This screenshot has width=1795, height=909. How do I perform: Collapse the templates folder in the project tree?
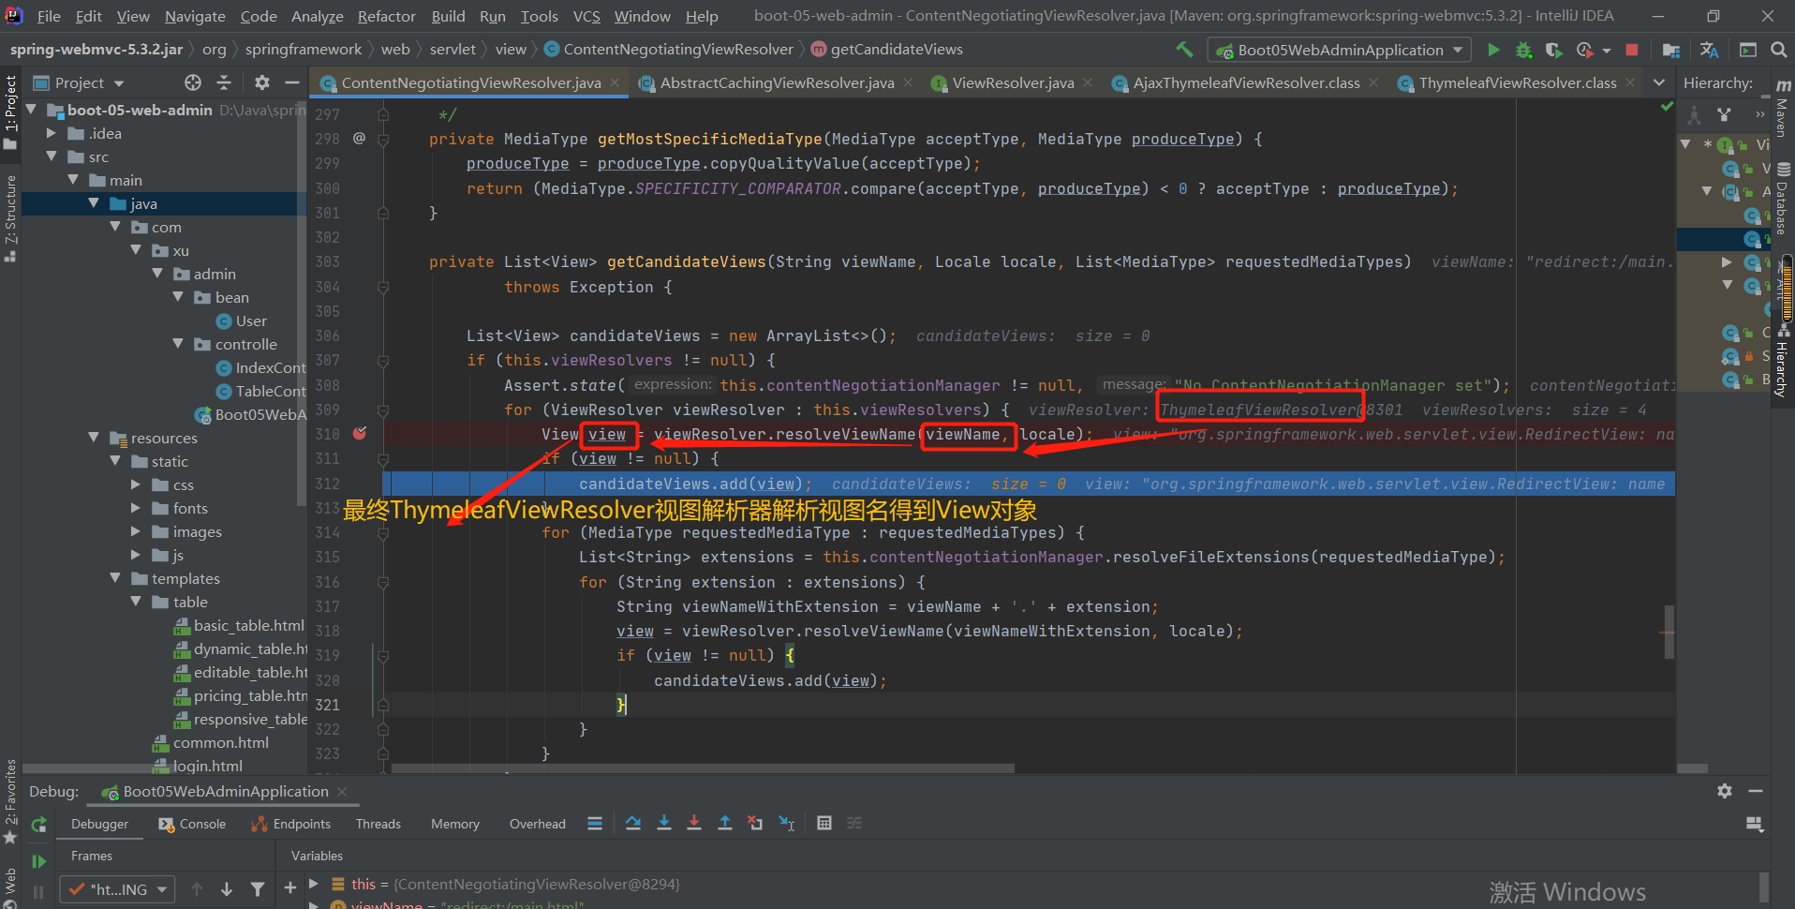point(116,578)
